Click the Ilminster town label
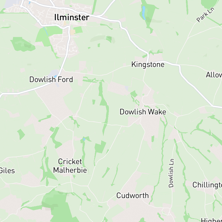222x222 pixels. click(x=72, y=17)
